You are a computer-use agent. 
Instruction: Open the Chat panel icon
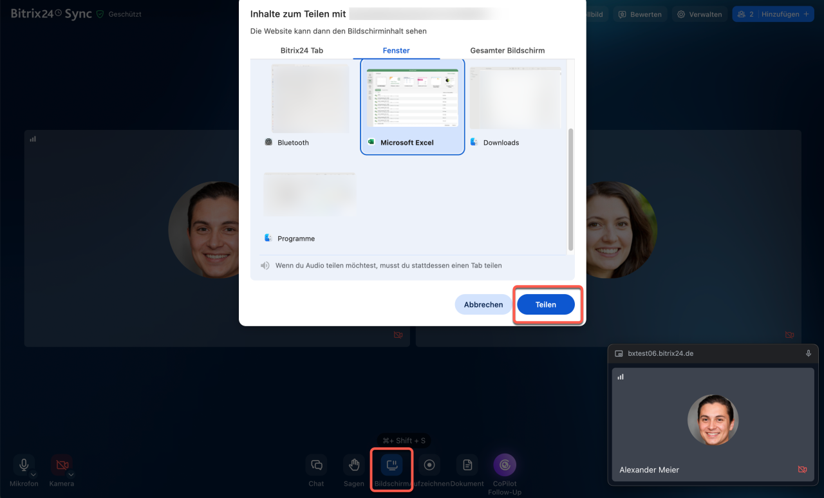tap(316, 465)
